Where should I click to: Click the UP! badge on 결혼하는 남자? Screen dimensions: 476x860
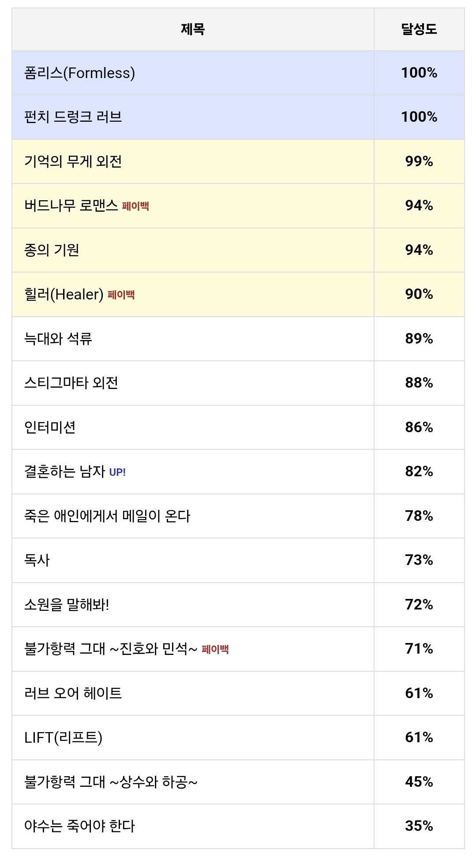(117, 473)
